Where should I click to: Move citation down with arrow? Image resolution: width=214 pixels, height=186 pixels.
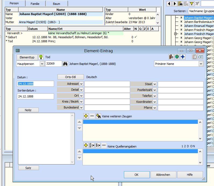point(79,158)
